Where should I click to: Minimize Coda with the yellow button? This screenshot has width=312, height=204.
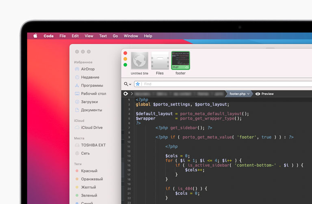[125, 59]
